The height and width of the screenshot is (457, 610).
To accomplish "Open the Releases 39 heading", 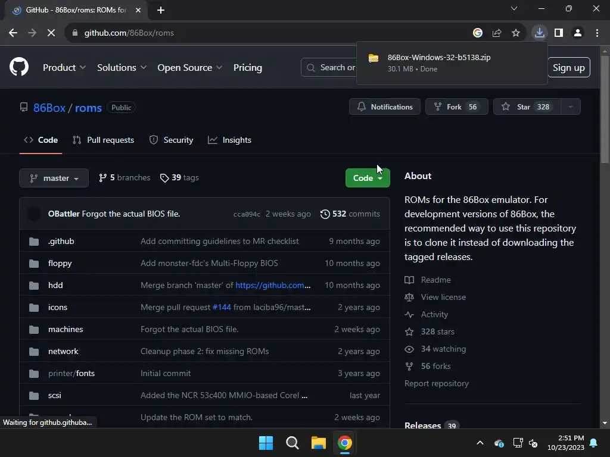I will pyautogui.click(x=431, y=425).
